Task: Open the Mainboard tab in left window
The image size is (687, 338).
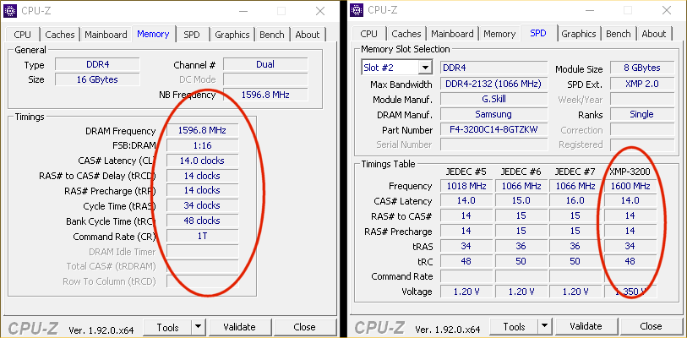Action: [x=106, y=35]
